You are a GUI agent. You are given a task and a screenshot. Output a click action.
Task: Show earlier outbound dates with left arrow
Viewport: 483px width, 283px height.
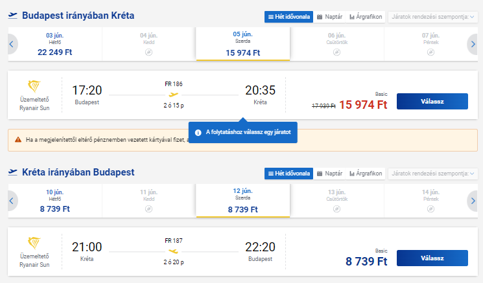pos(12,44)
